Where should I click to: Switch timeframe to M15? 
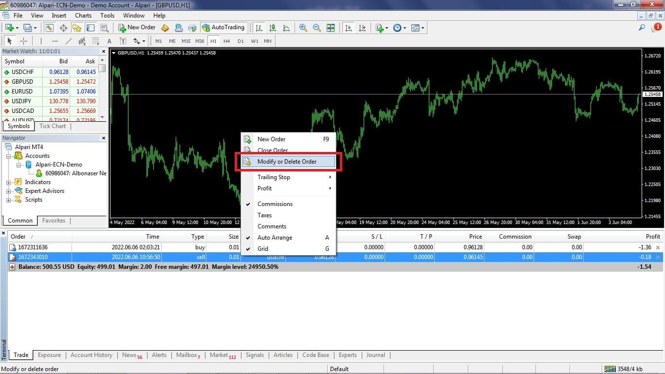[186, 41]
